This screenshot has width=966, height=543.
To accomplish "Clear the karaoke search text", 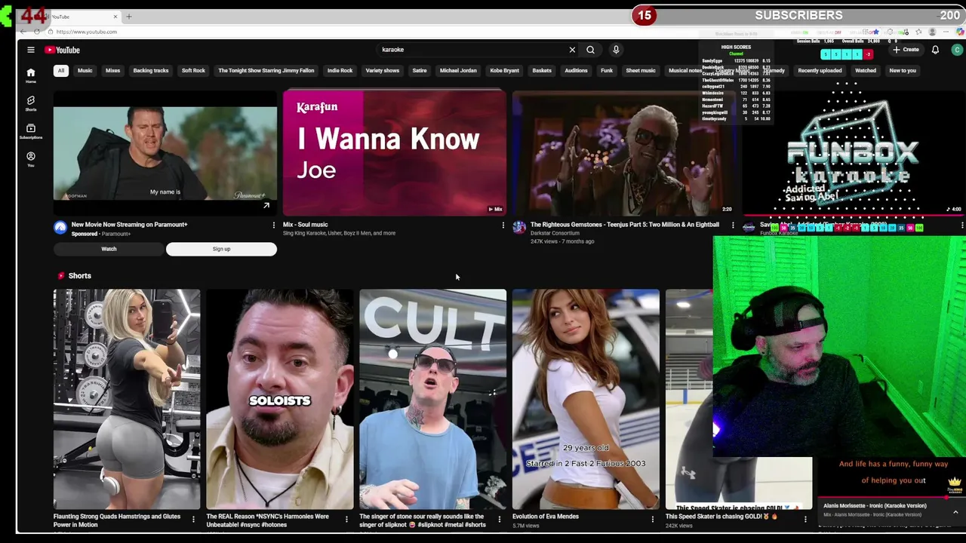I will [572, 50].
